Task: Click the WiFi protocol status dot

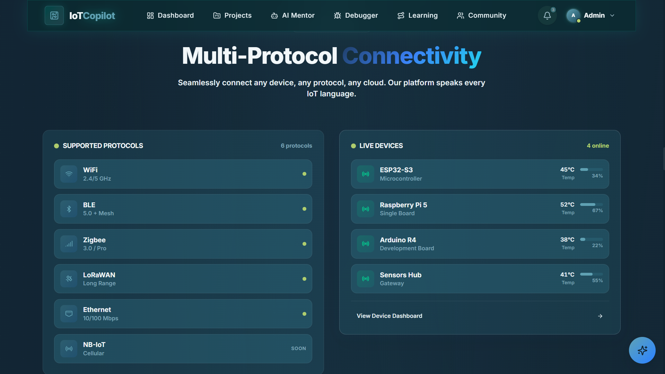Action: pos(304,174)
